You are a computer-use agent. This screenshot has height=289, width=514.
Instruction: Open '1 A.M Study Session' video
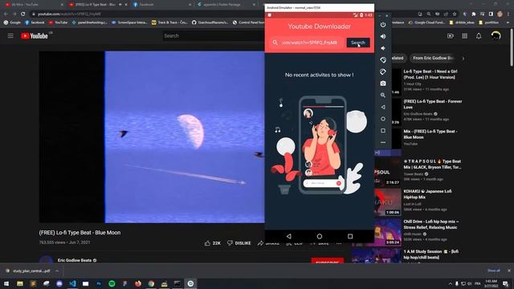(x=430, y=254)
